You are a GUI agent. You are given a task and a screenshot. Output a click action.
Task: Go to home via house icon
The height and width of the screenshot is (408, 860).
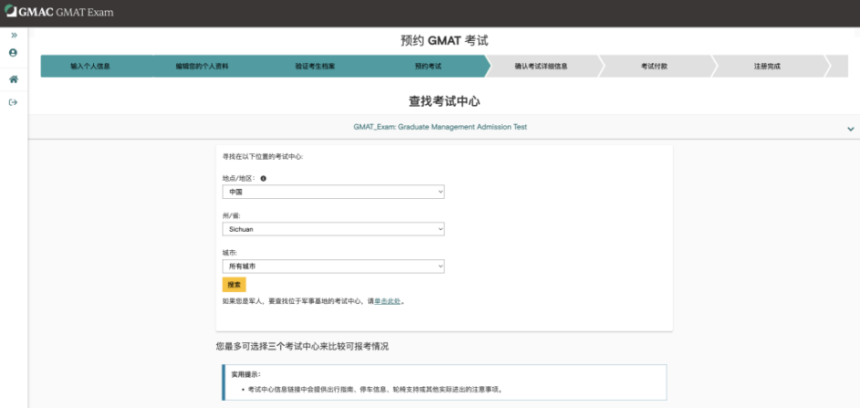click(x=14, y=79)
